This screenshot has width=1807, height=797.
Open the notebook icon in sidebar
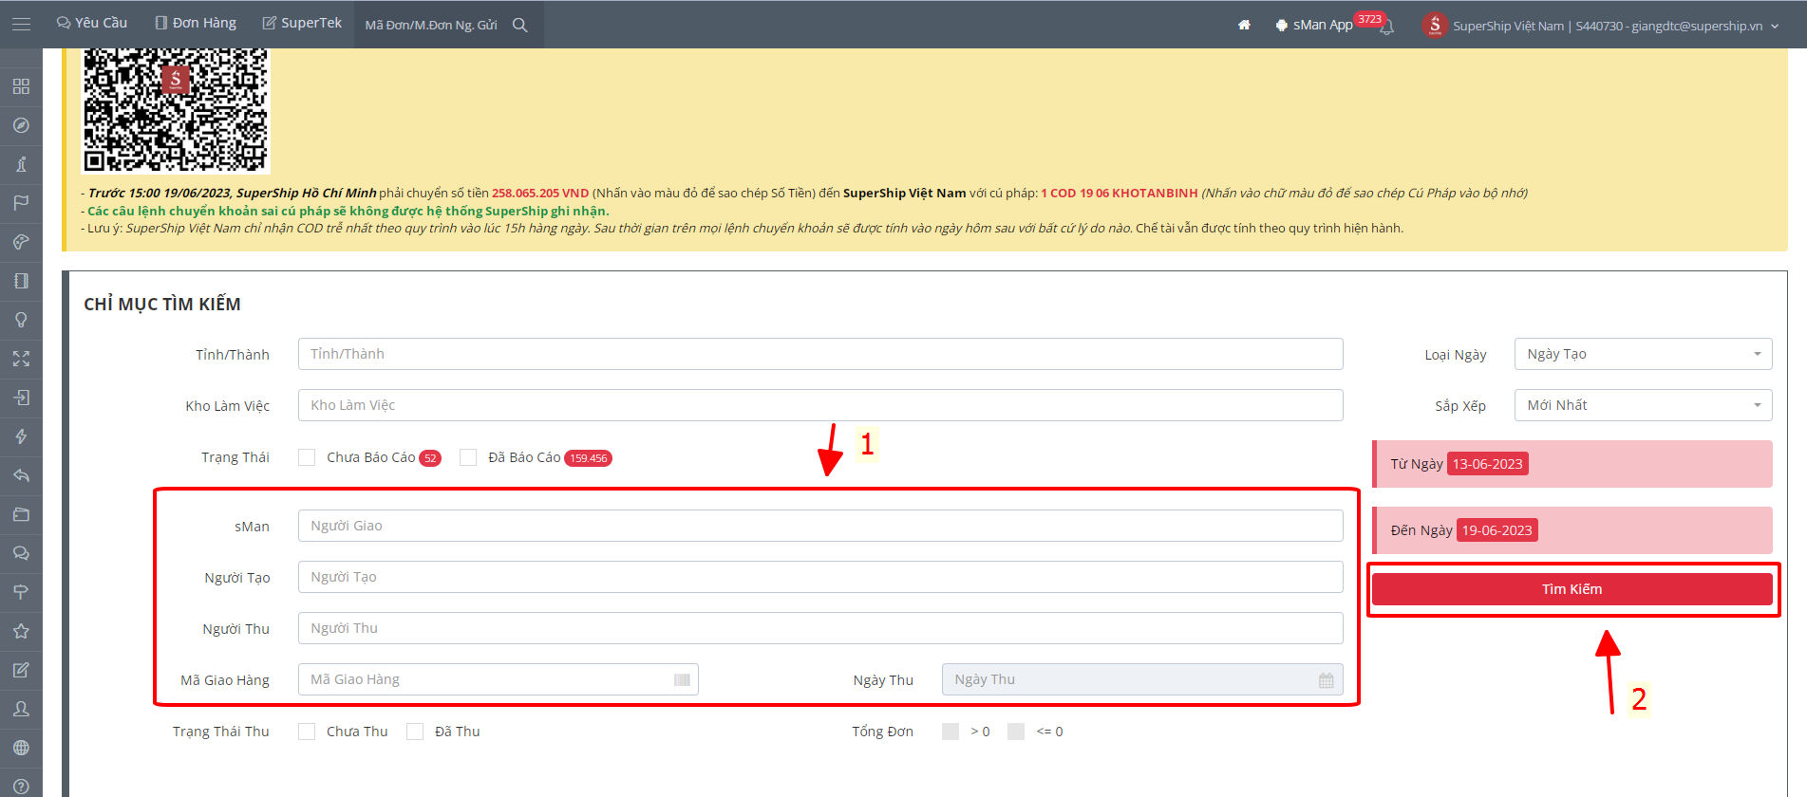21,281
